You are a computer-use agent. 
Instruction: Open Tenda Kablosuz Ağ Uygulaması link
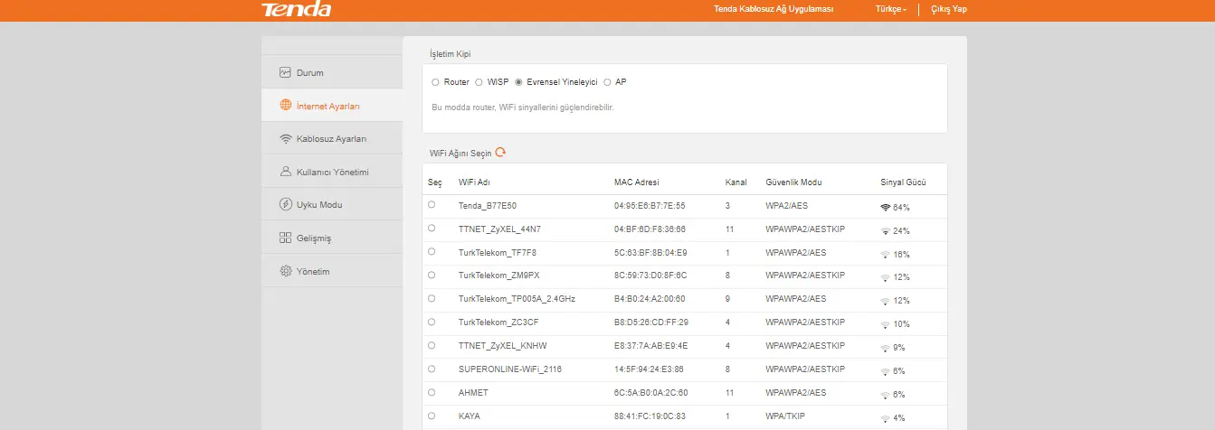(774, 9)
